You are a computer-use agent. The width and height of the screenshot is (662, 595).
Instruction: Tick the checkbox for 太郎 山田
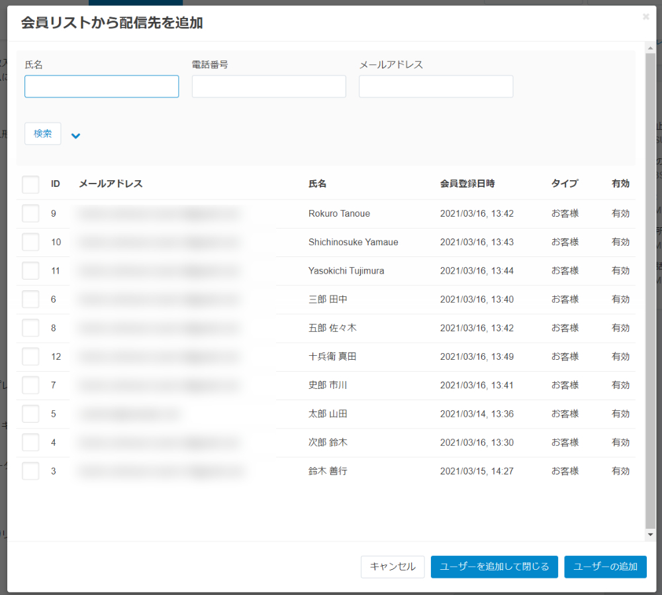[x=30, y=413]
